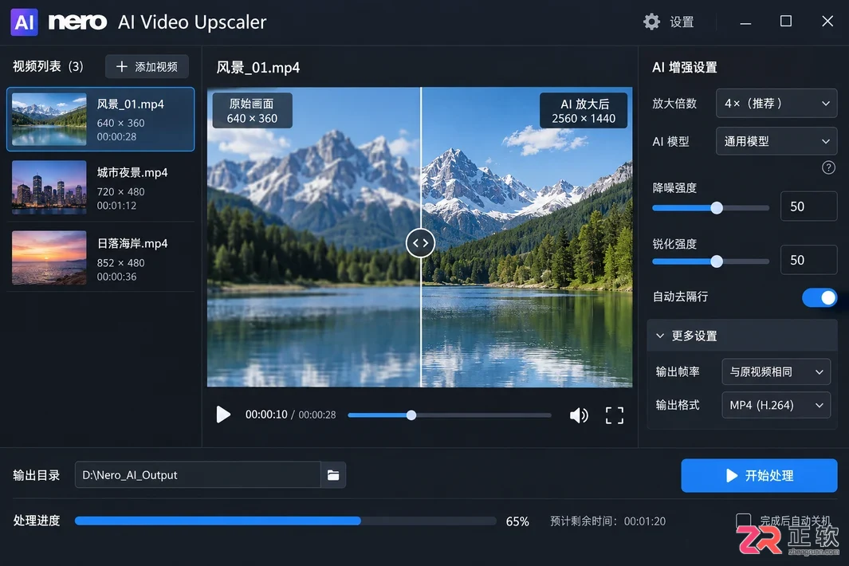Click the 降噪强度 slider handle
Screen dimensions: 849x566
717,208
